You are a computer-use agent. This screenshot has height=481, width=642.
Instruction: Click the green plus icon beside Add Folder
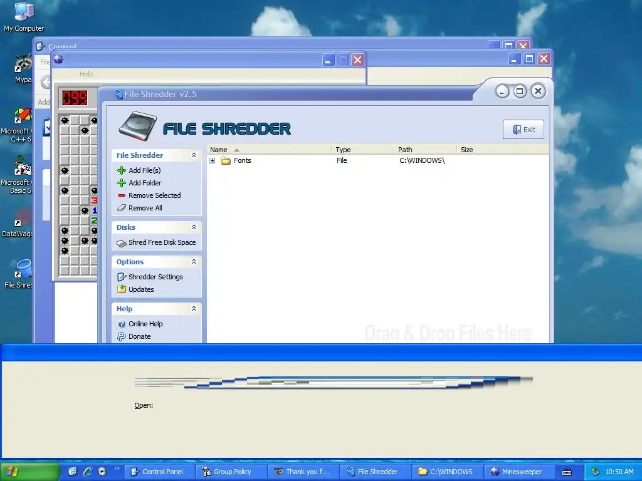point(122,183)
